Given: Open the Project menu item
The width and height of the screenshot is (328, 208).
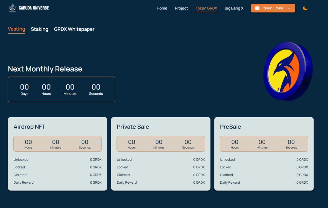Looking at the screenshot, I should 181,8.
